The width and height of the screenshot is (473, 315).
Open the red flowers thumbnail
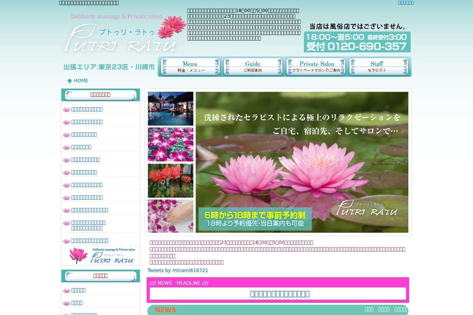click(x=171, y=180)
